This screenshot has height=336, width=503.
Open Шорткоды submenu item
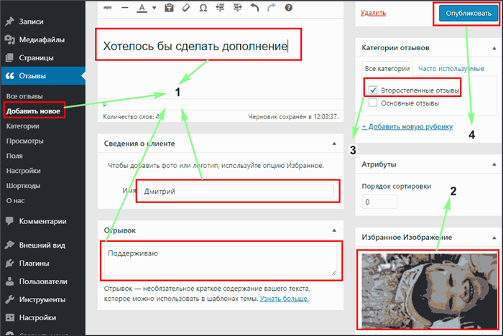point(23,186)
